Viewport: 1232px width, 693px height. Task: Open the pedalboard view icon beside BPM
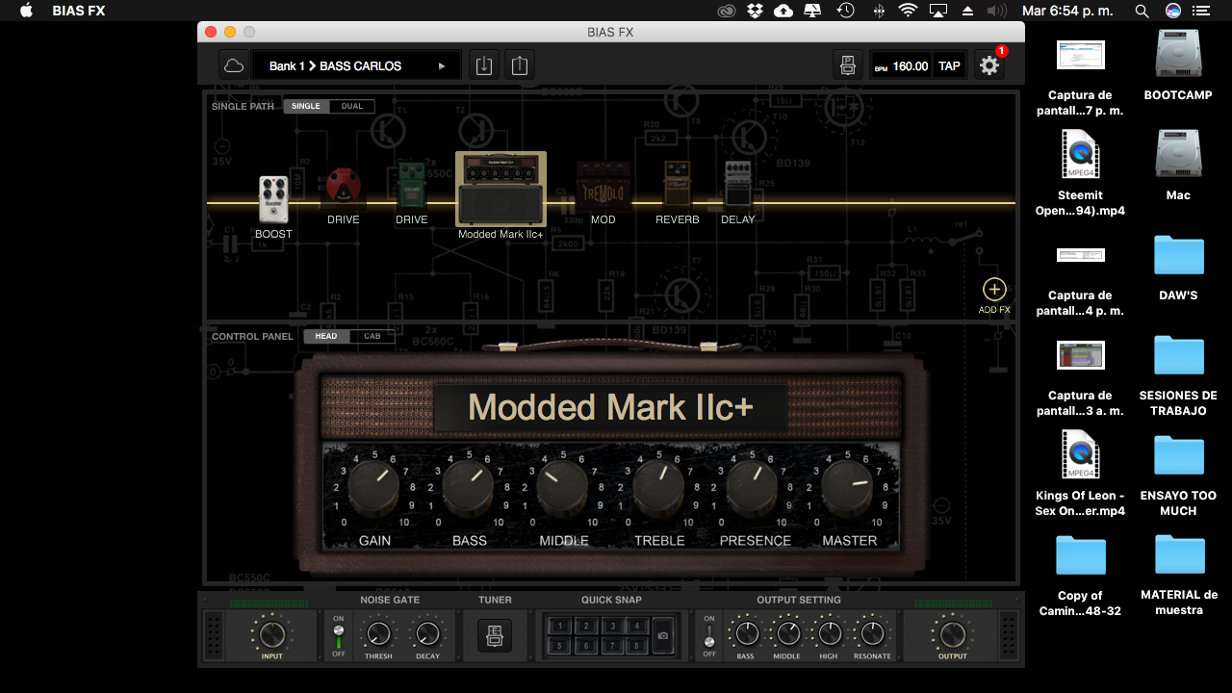847,65
